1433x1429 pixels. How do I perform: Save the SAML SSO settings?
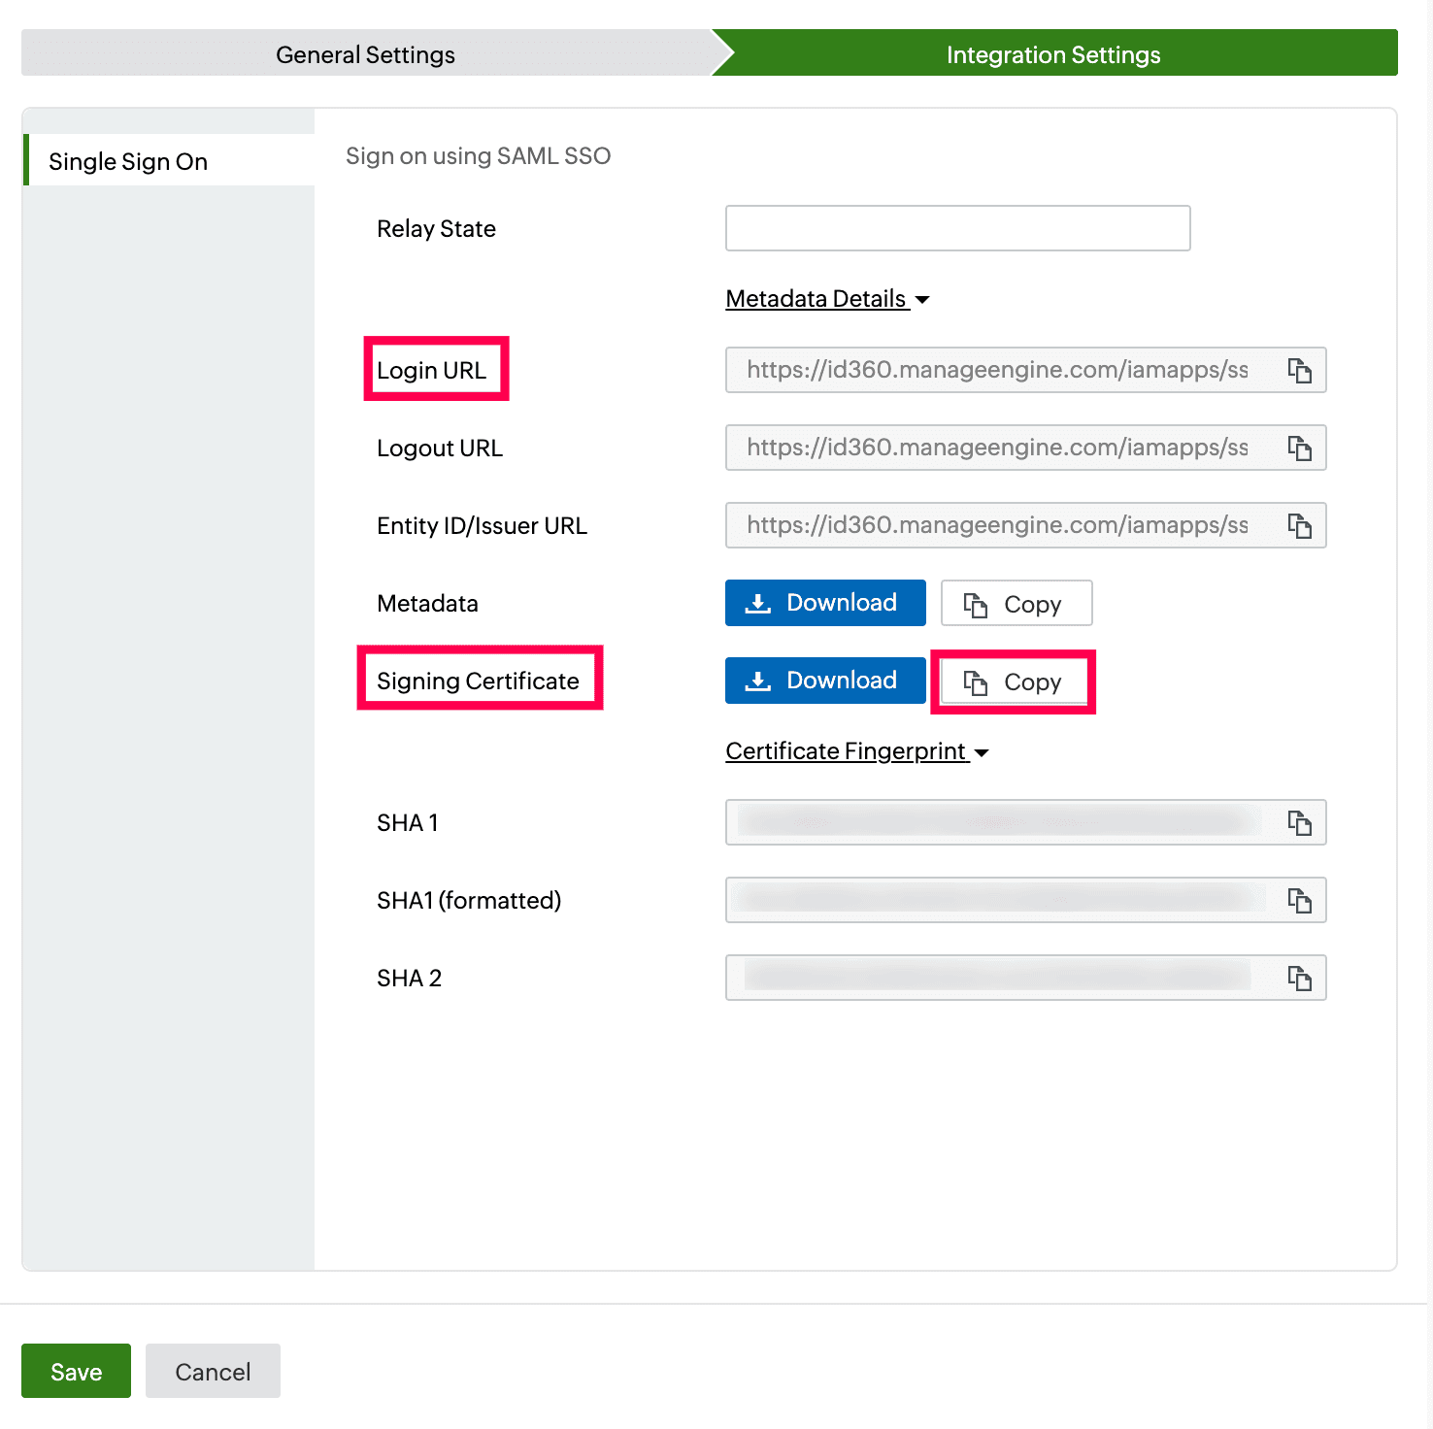click(x=75, y=1371)
